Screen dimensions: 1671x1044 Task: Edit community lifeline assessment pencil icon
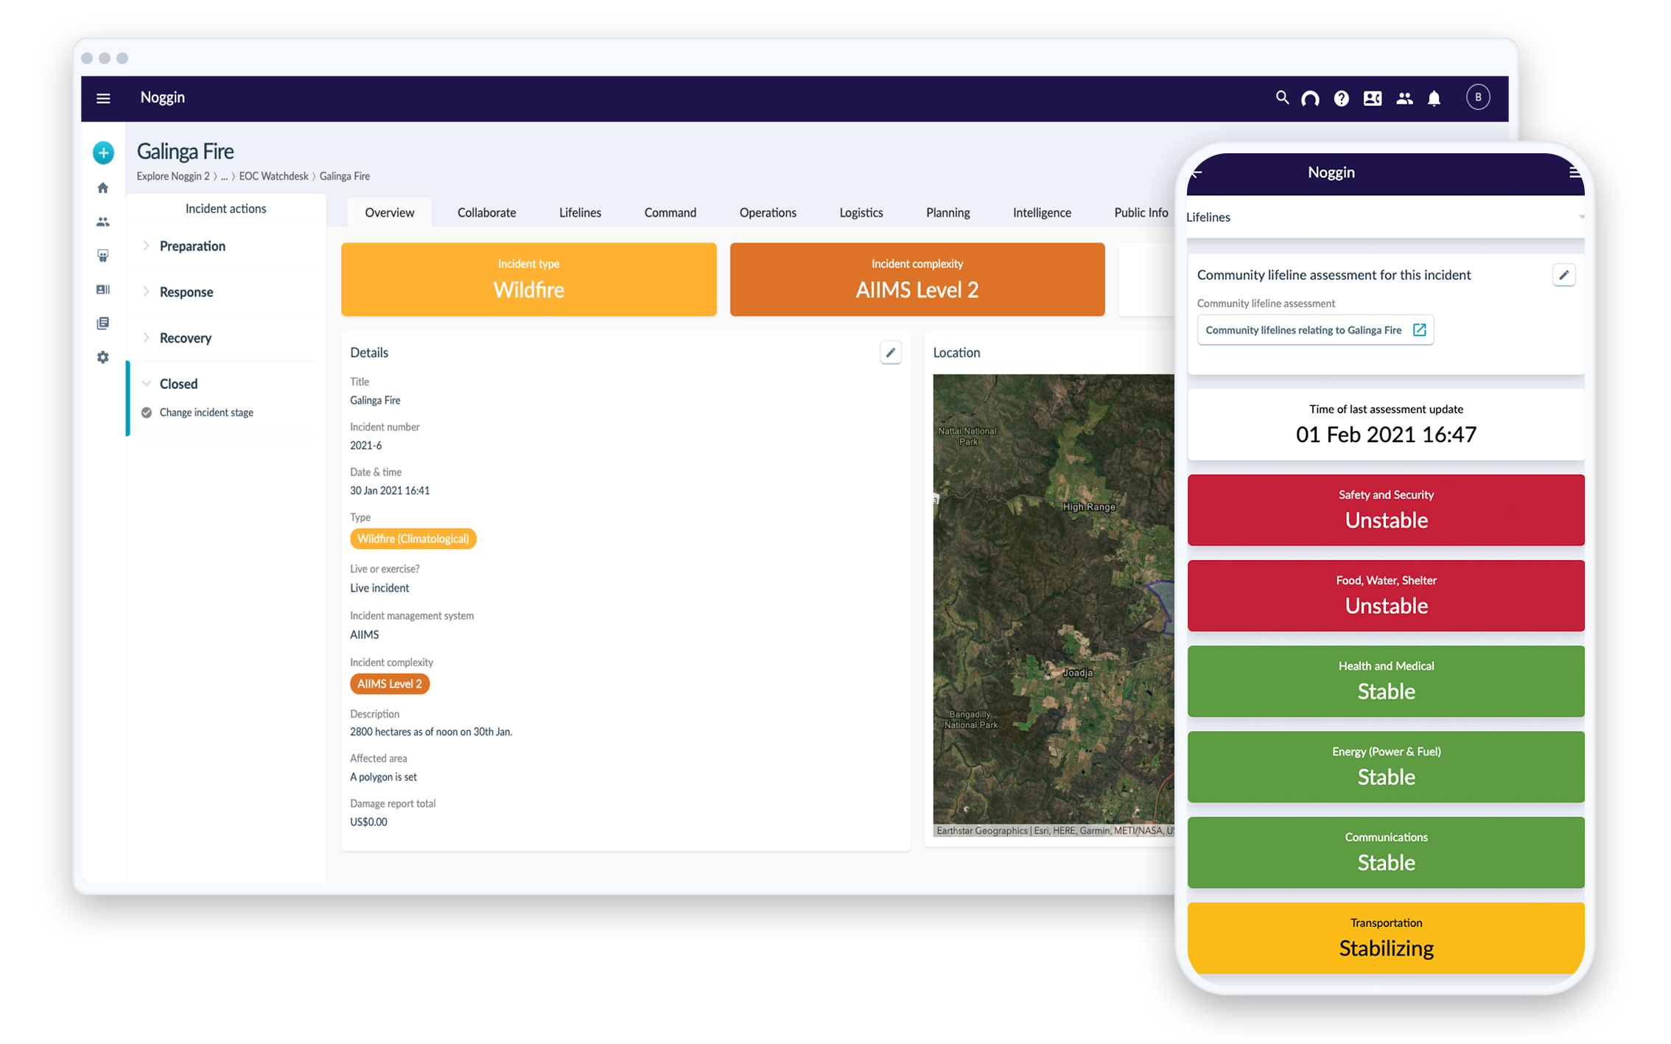(1563, 276)
